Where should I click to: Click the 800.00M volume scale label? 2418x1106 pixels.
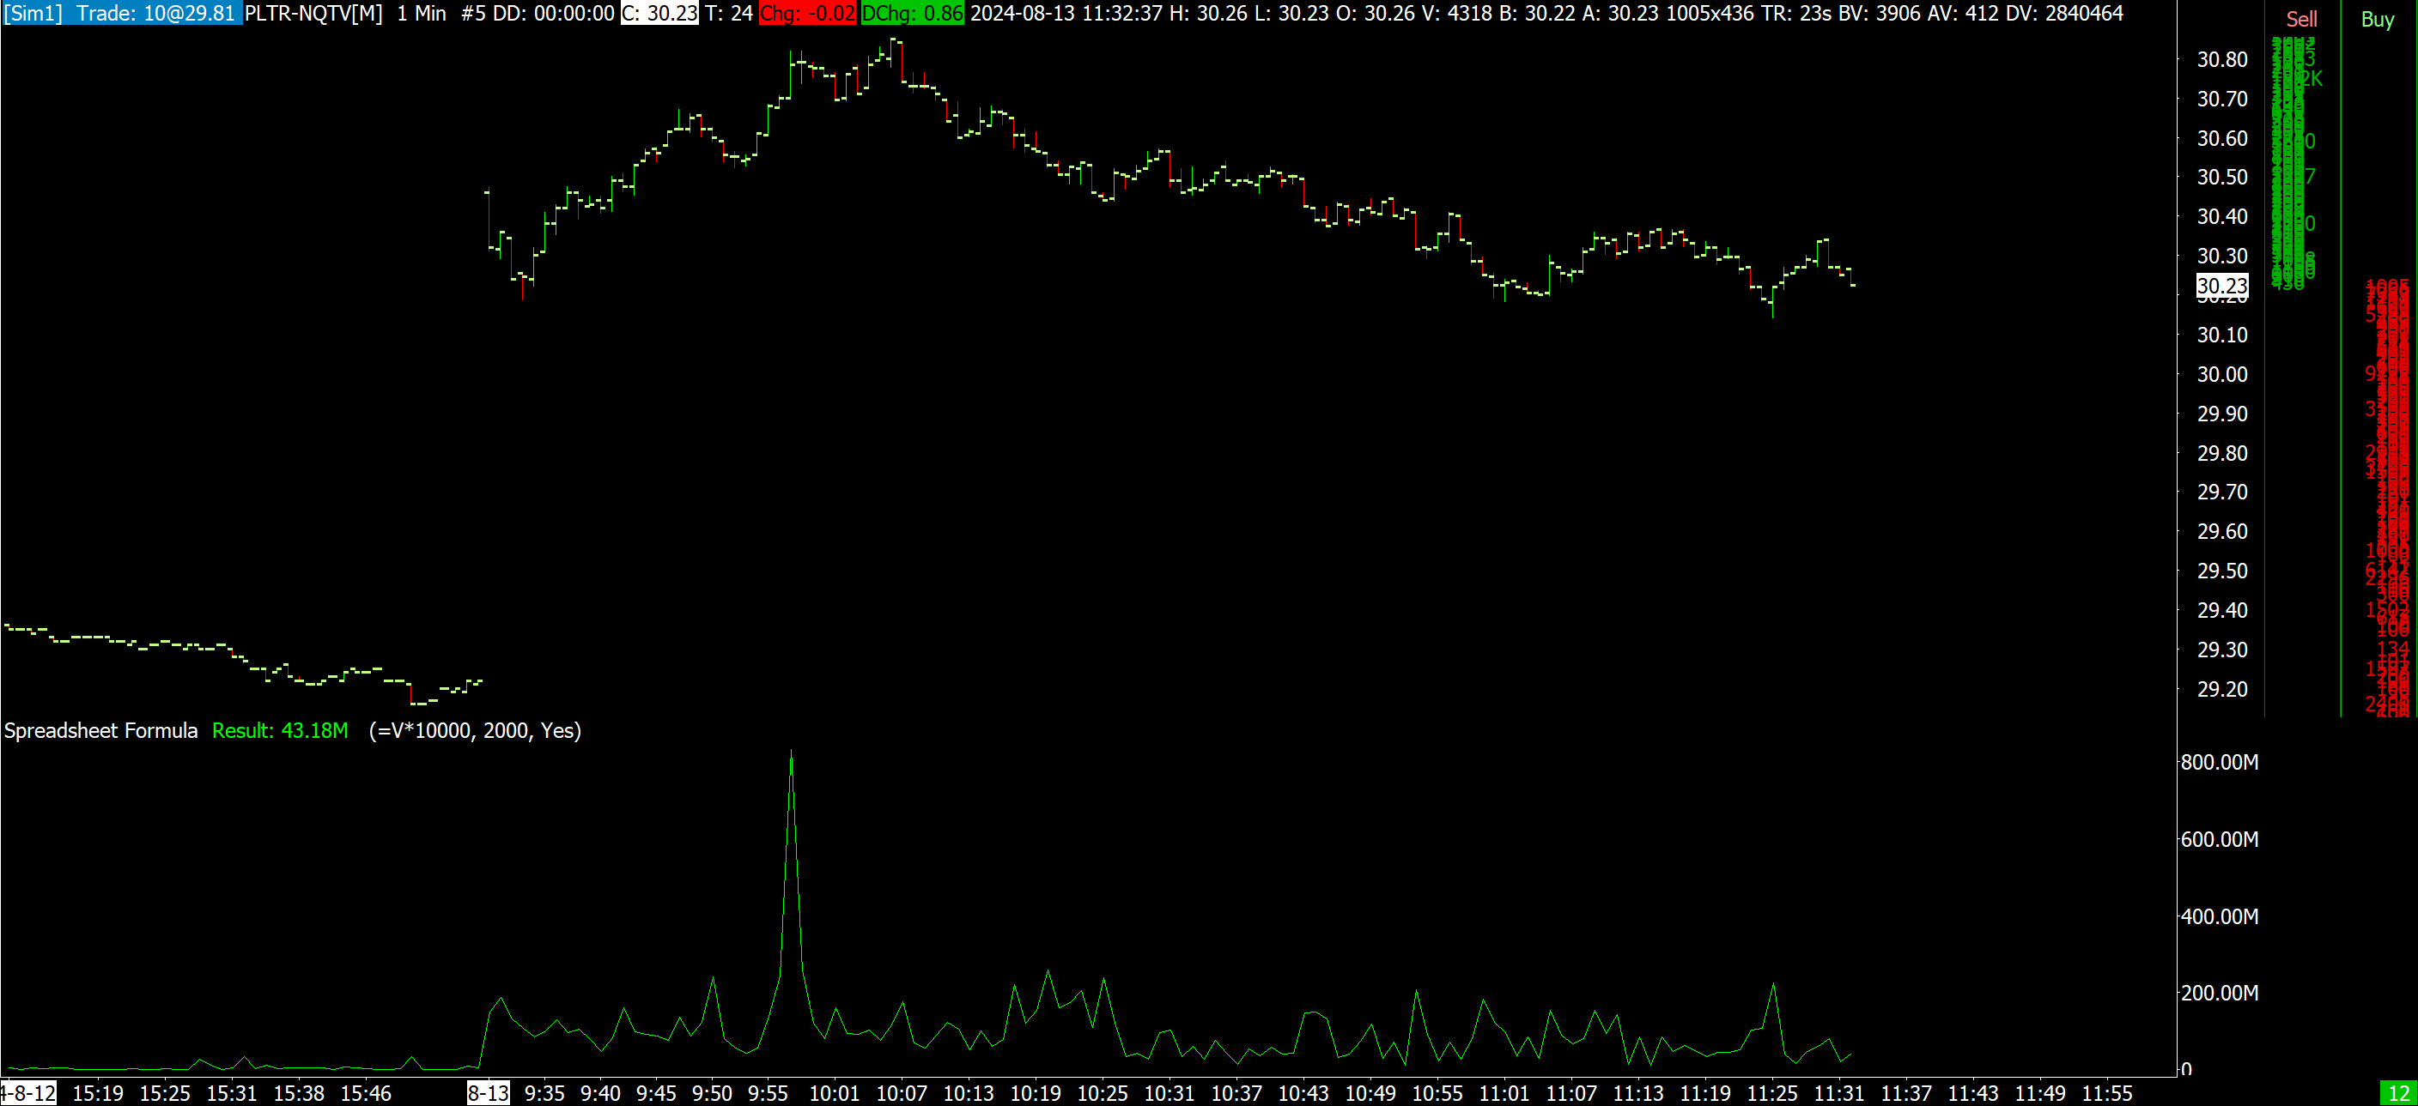point(2219,762)
